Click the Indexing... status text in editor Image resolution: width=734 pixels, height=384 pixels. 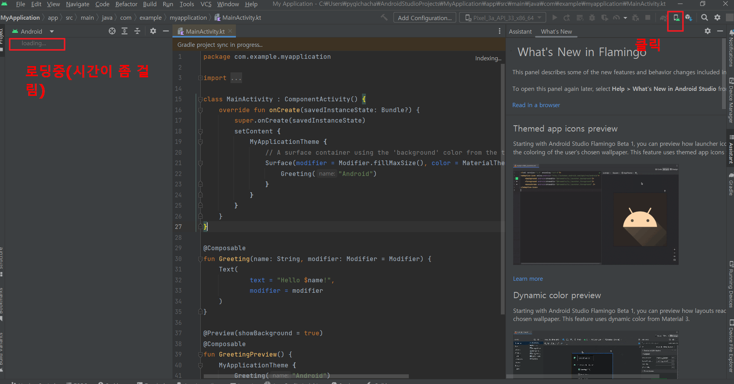pos(488,58)
